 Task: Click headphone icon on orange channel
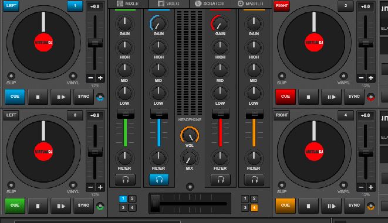254,179
